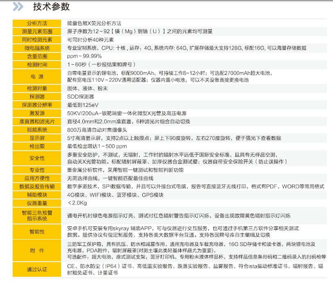Screen dimensions: 333x287
Task: Click the 技术参数 heading text
Action: (x=52, y=7)
